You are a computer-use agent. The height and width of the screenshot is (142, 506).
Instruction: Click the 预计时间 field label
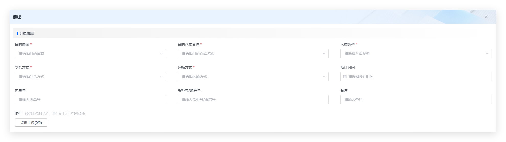(x=347, y=67)
